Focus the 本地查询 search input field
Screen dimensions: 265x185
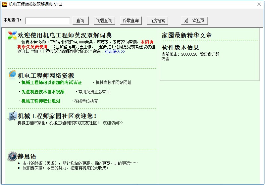coord(47,21)
